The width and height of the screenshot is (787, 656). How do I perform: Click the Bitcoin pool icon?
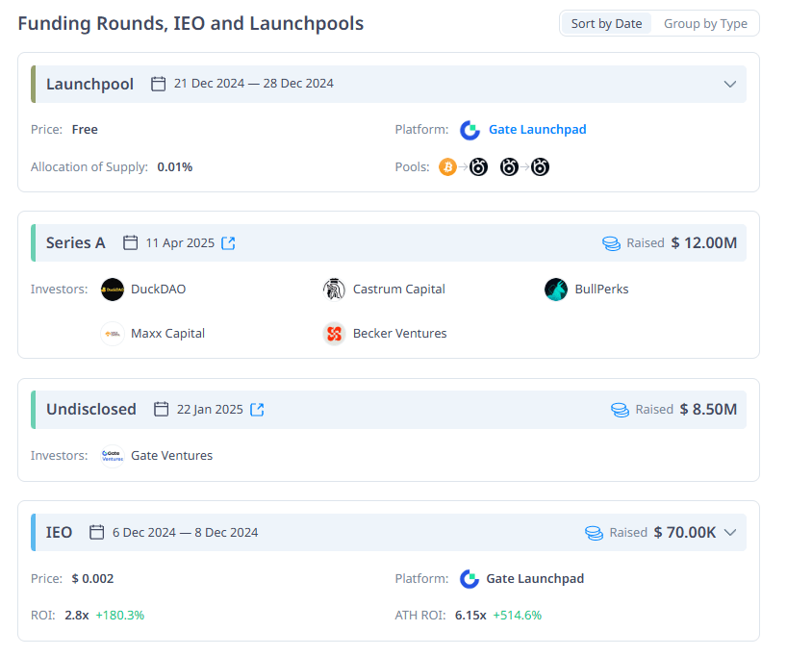[447, 167]
